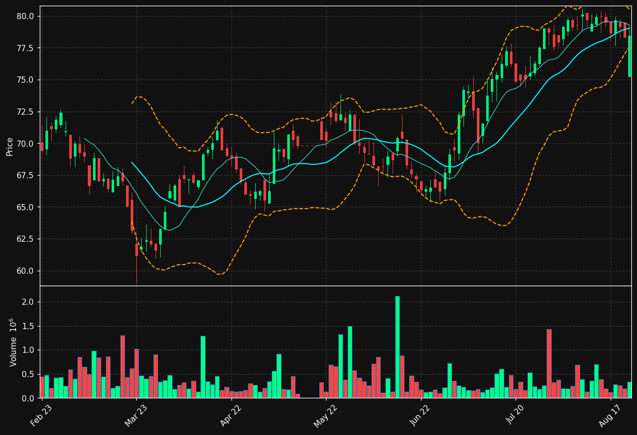637x435 pixels.
Task: Click the 1.5 volume axis tick
Action: click(28, 326)
